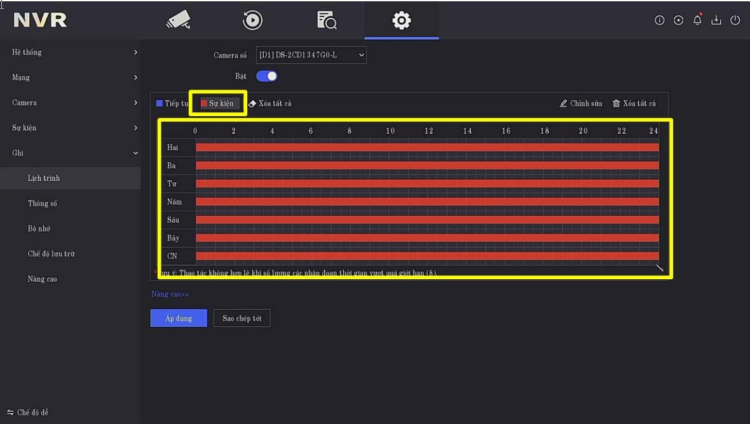Open the notification bell icon
Screen dimensions: 750x424
[697, 20]
